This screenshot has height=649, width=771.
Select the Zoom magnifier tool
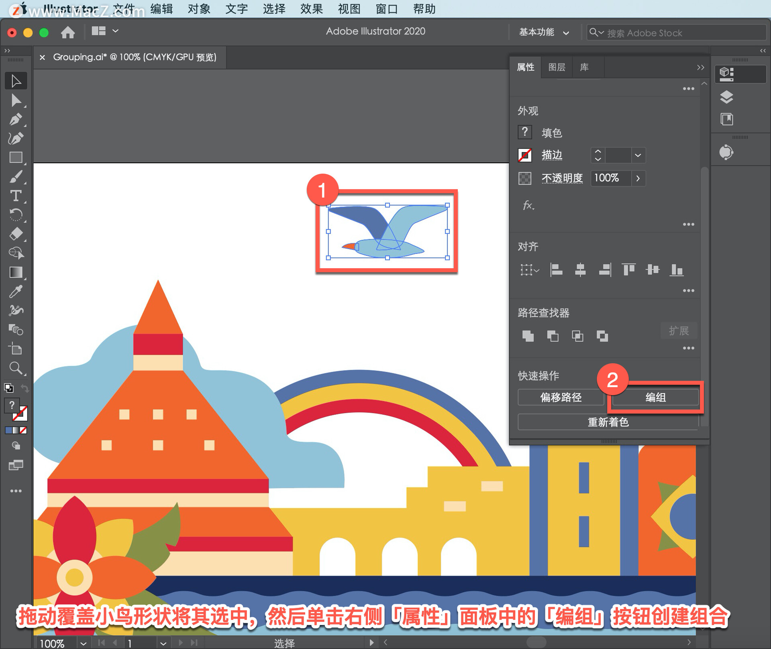(16, 368)
